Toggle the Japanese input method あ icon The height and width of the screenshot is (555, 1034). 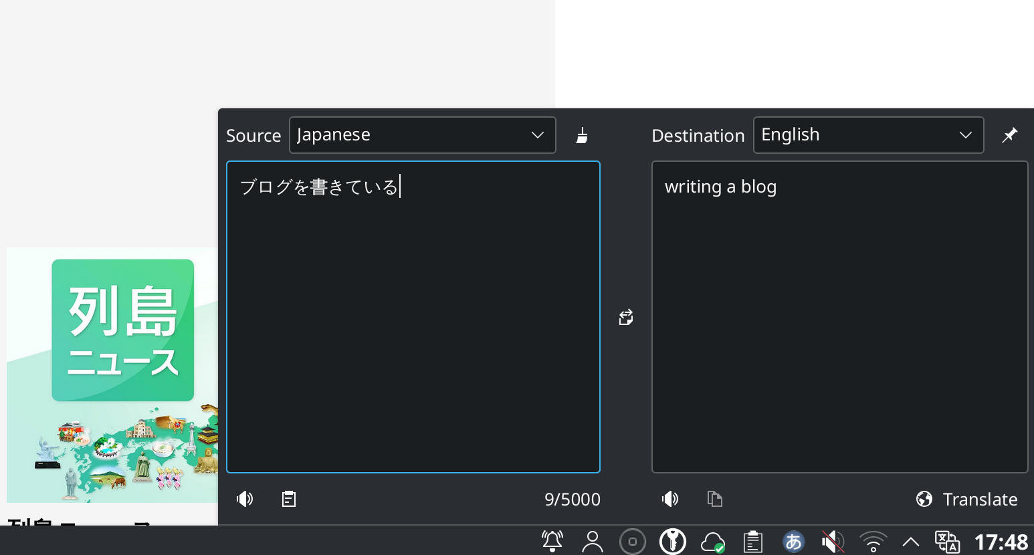[x=793, y=542]
